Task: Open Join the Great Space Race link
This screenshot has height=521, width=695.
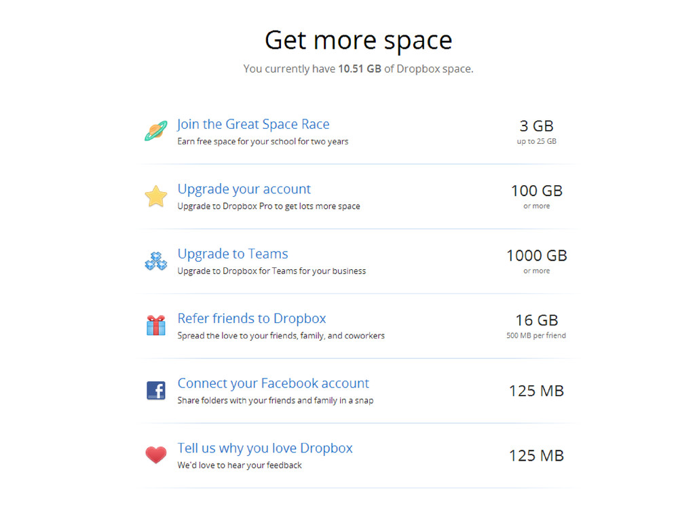Action: pyautogui.click(x=253, y=125)
